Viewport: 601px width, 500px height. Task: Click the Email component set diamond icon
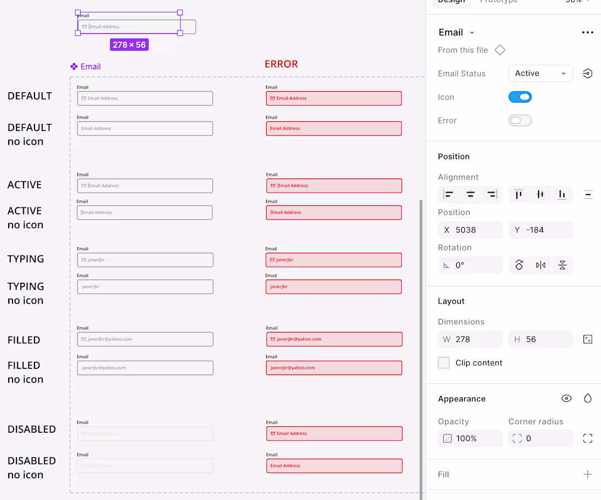coord(74,67)
